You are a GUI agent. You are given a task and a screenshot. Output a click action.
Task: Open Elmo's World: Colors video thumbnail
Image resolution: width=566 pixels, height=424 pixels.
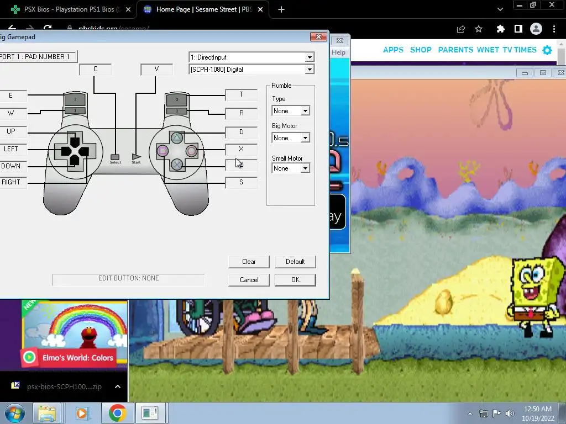[74, 335]
